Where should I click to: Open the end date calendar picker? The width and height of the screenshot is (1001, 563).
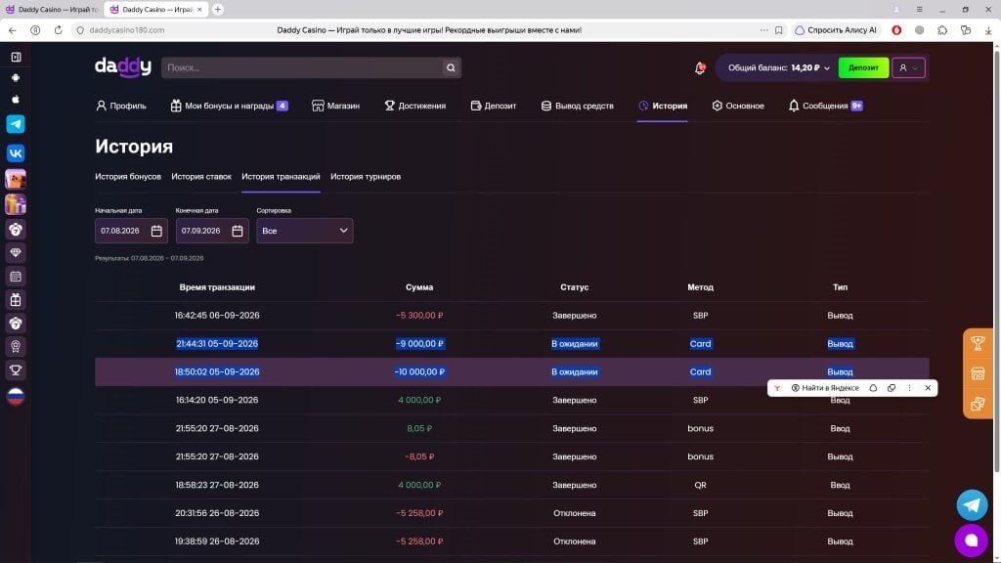coord(238,231)
